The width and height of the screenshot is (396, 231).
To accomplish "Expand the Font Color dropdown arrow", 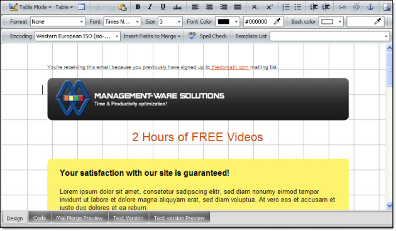I will pos(236,22).
